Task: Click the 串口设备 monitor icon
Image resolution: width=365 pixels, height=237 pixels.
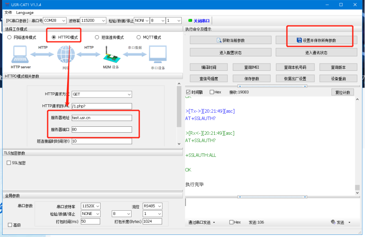Action: pos(157,55)
